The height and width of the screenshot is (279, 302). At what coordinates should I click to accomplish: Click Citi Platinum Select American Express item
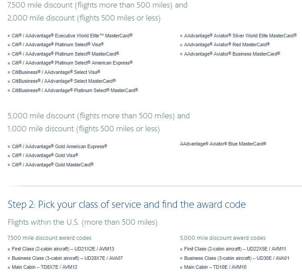pos(72,63)
